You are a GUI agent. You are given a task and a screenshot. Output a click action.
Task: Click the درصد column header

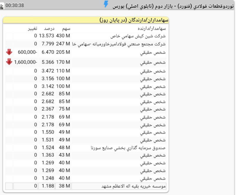(x=49, y=29)
